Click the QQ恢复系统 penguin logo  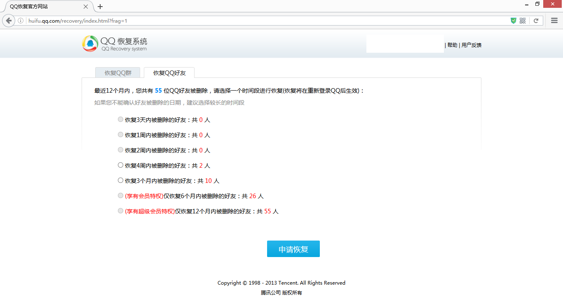click(90, 44)
